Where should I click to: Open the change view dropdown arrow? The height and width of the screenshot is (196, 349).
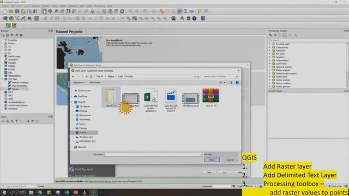click(x=225, y=83)
